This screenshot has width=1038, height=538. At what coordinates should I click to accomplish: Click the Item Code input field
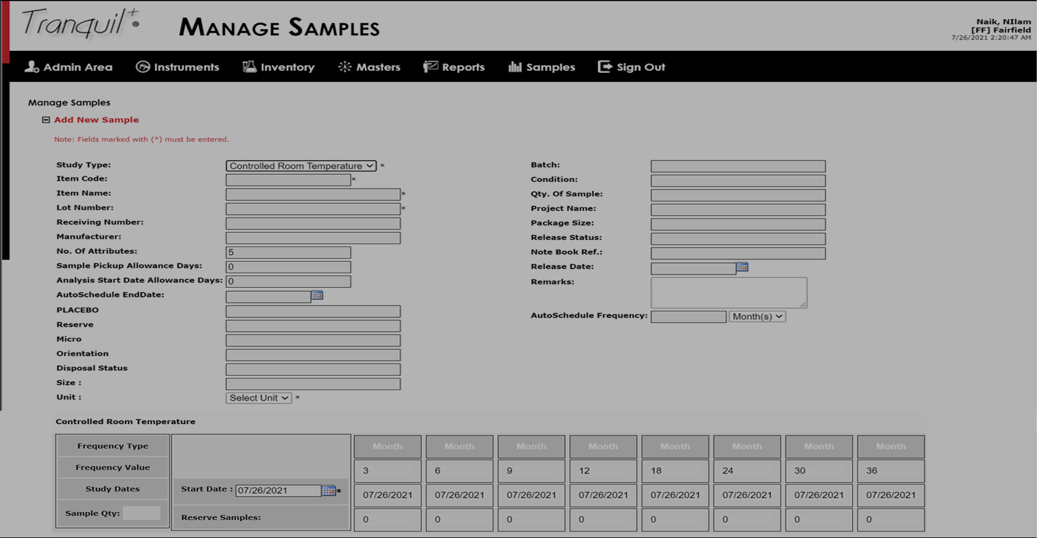288,180
